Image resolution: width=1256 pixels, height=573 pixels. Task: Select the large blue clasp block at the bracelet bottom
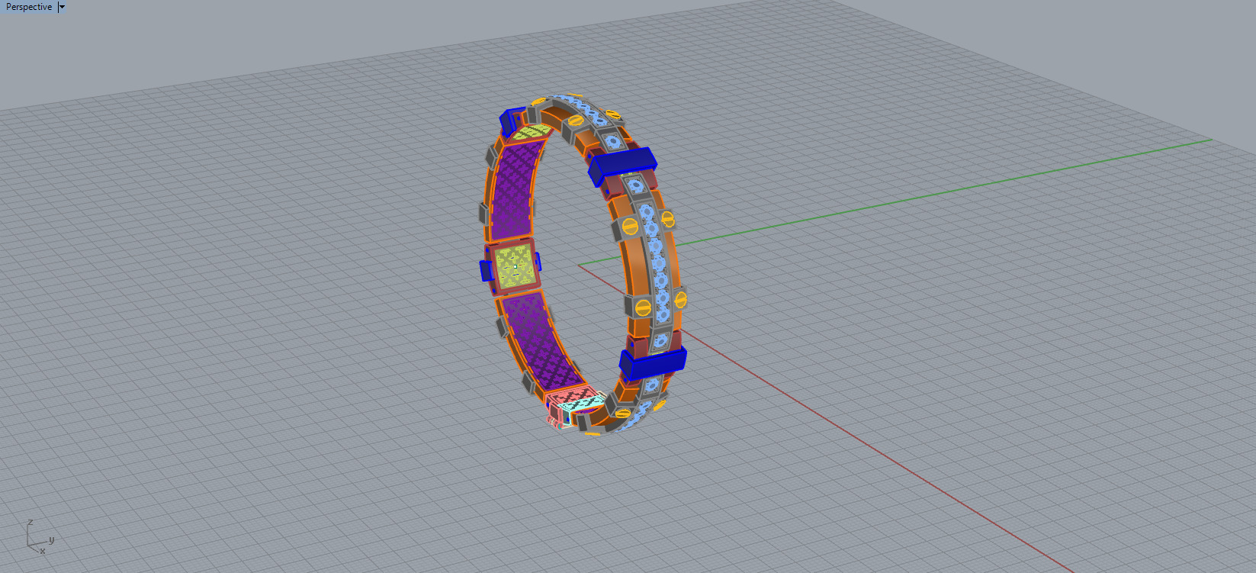coord(652,363)
